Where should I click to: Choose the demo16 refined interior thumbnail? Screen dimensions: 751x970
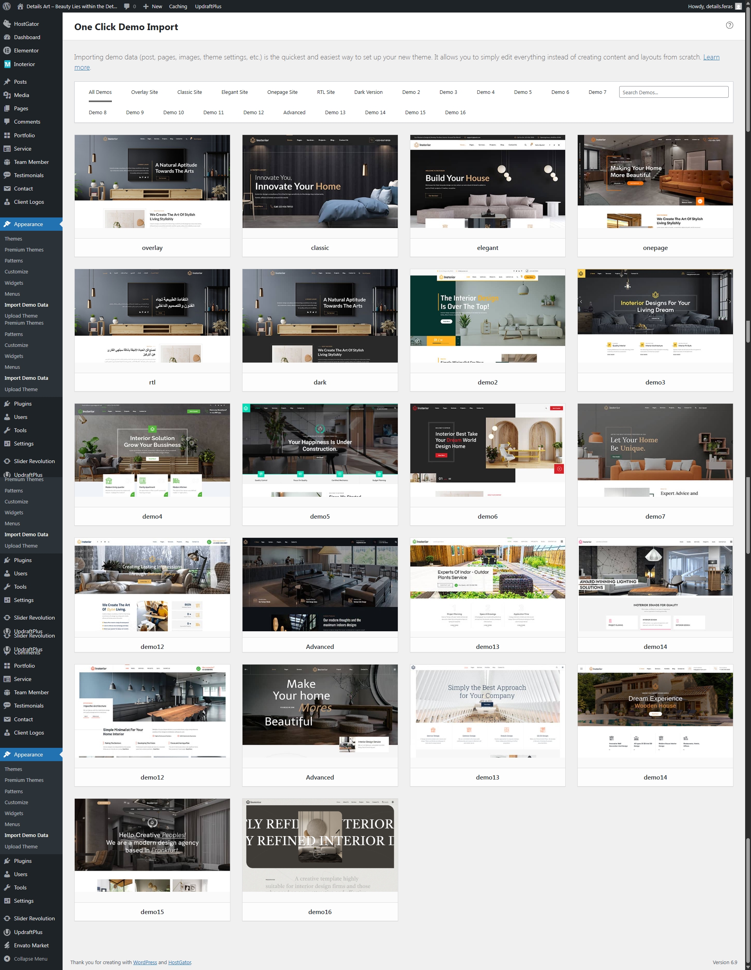point(320,845)
